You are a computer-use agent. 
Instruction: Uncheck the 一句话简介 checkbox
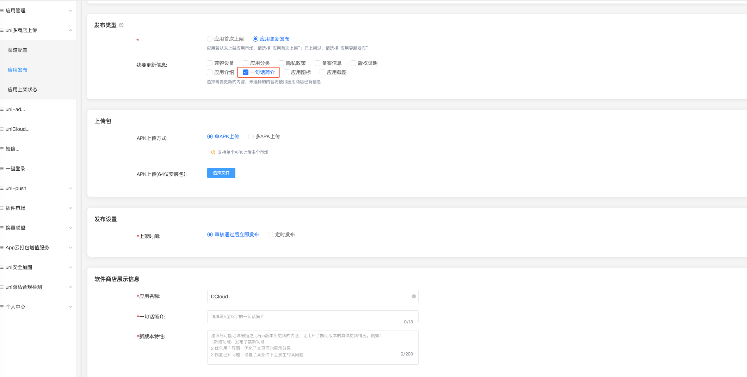(246, 72)
